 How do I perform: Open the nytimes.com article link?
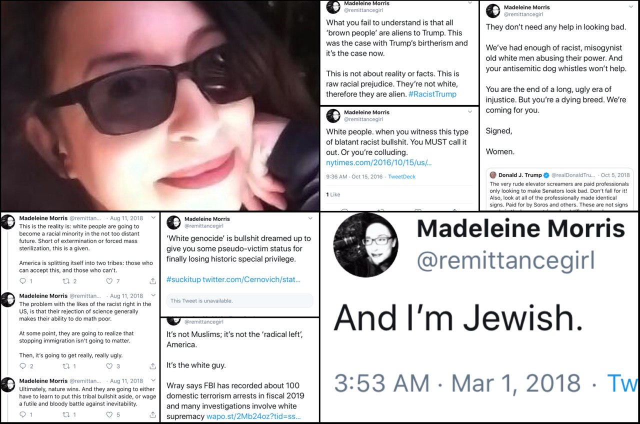(x=378, y=162)
